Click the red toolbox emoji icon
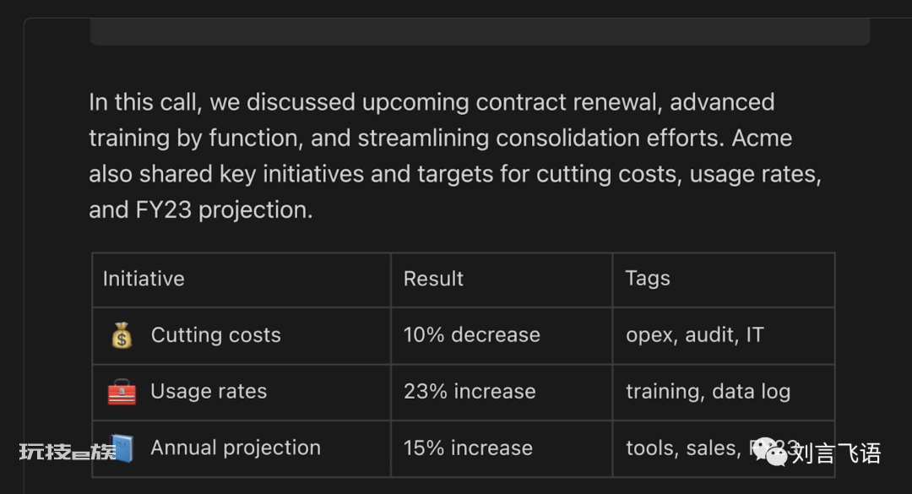The width and height of the screenshot is (912, 494). point(122,392)
